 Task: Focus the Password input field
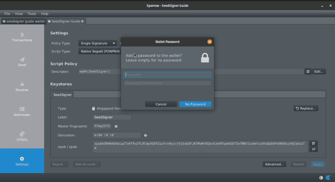[x=167, y=75]
